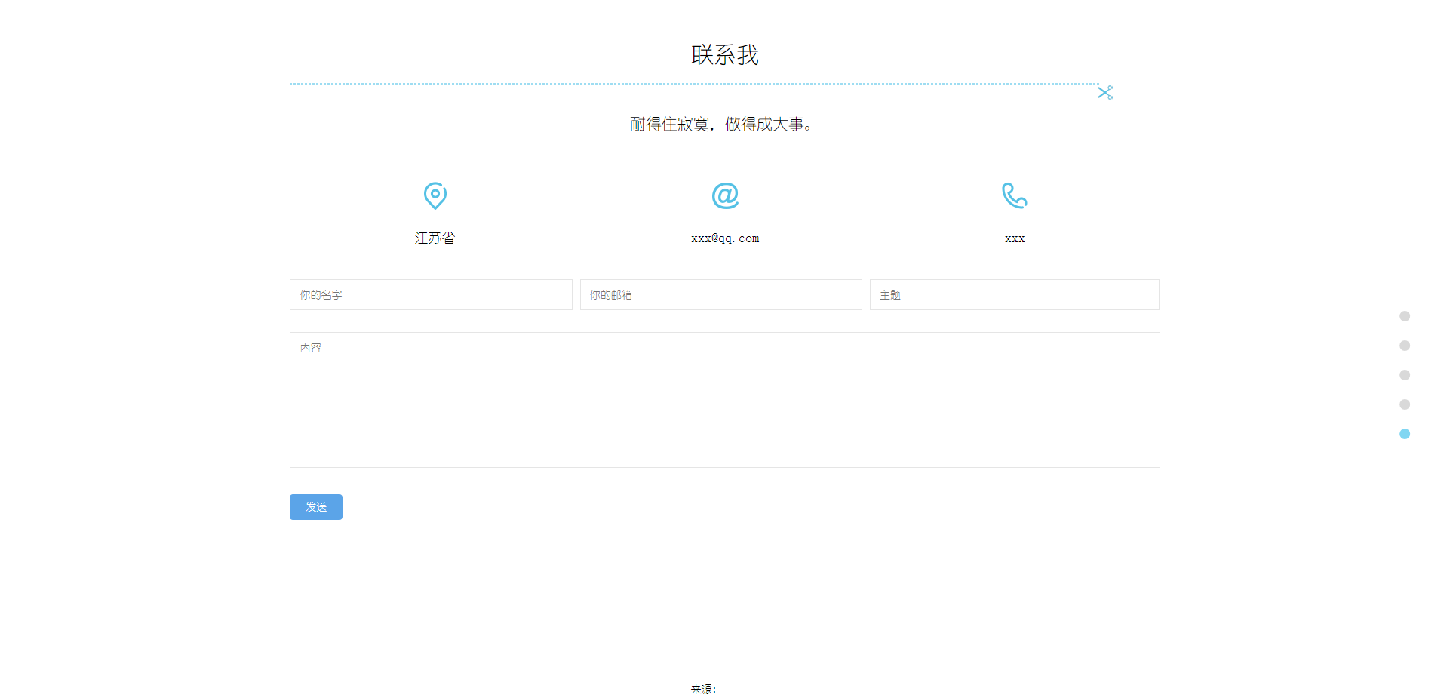Click the 耐得住寂寞，做得成大事。 tagline

tap(722, 125)
